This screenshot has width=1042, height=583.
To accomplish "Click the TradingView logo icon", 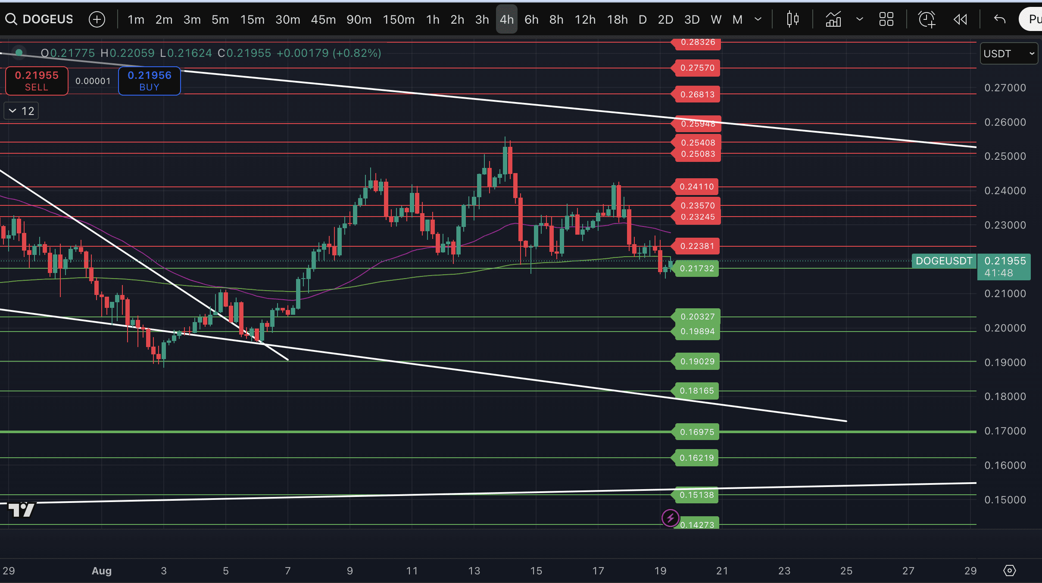I will pos(21,509).
